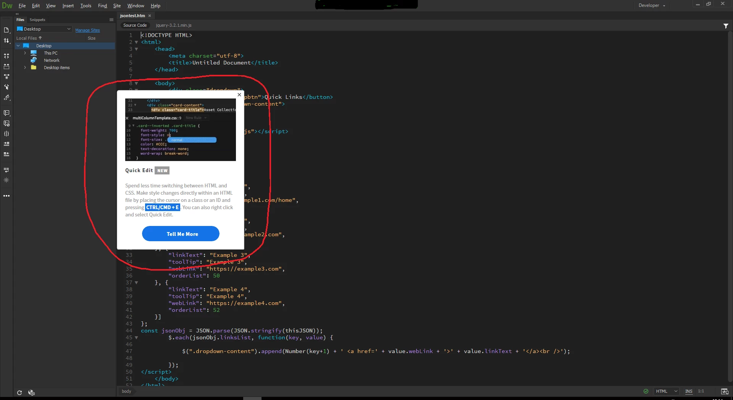Expand the This PC tree node
The image size is (733, 400).
(x=25, y=53)
